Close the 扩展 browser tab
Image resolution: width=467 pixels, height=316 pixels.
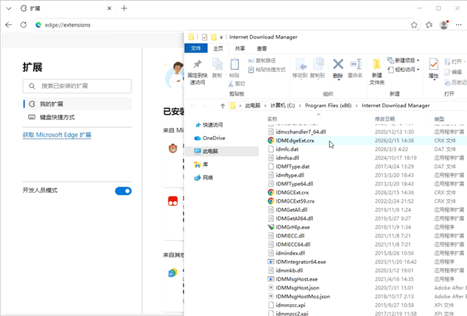[109, 8]
